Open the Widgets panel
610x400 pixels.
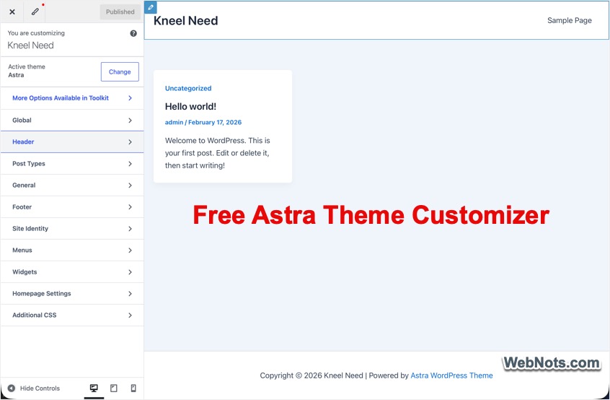coord(72,272)
